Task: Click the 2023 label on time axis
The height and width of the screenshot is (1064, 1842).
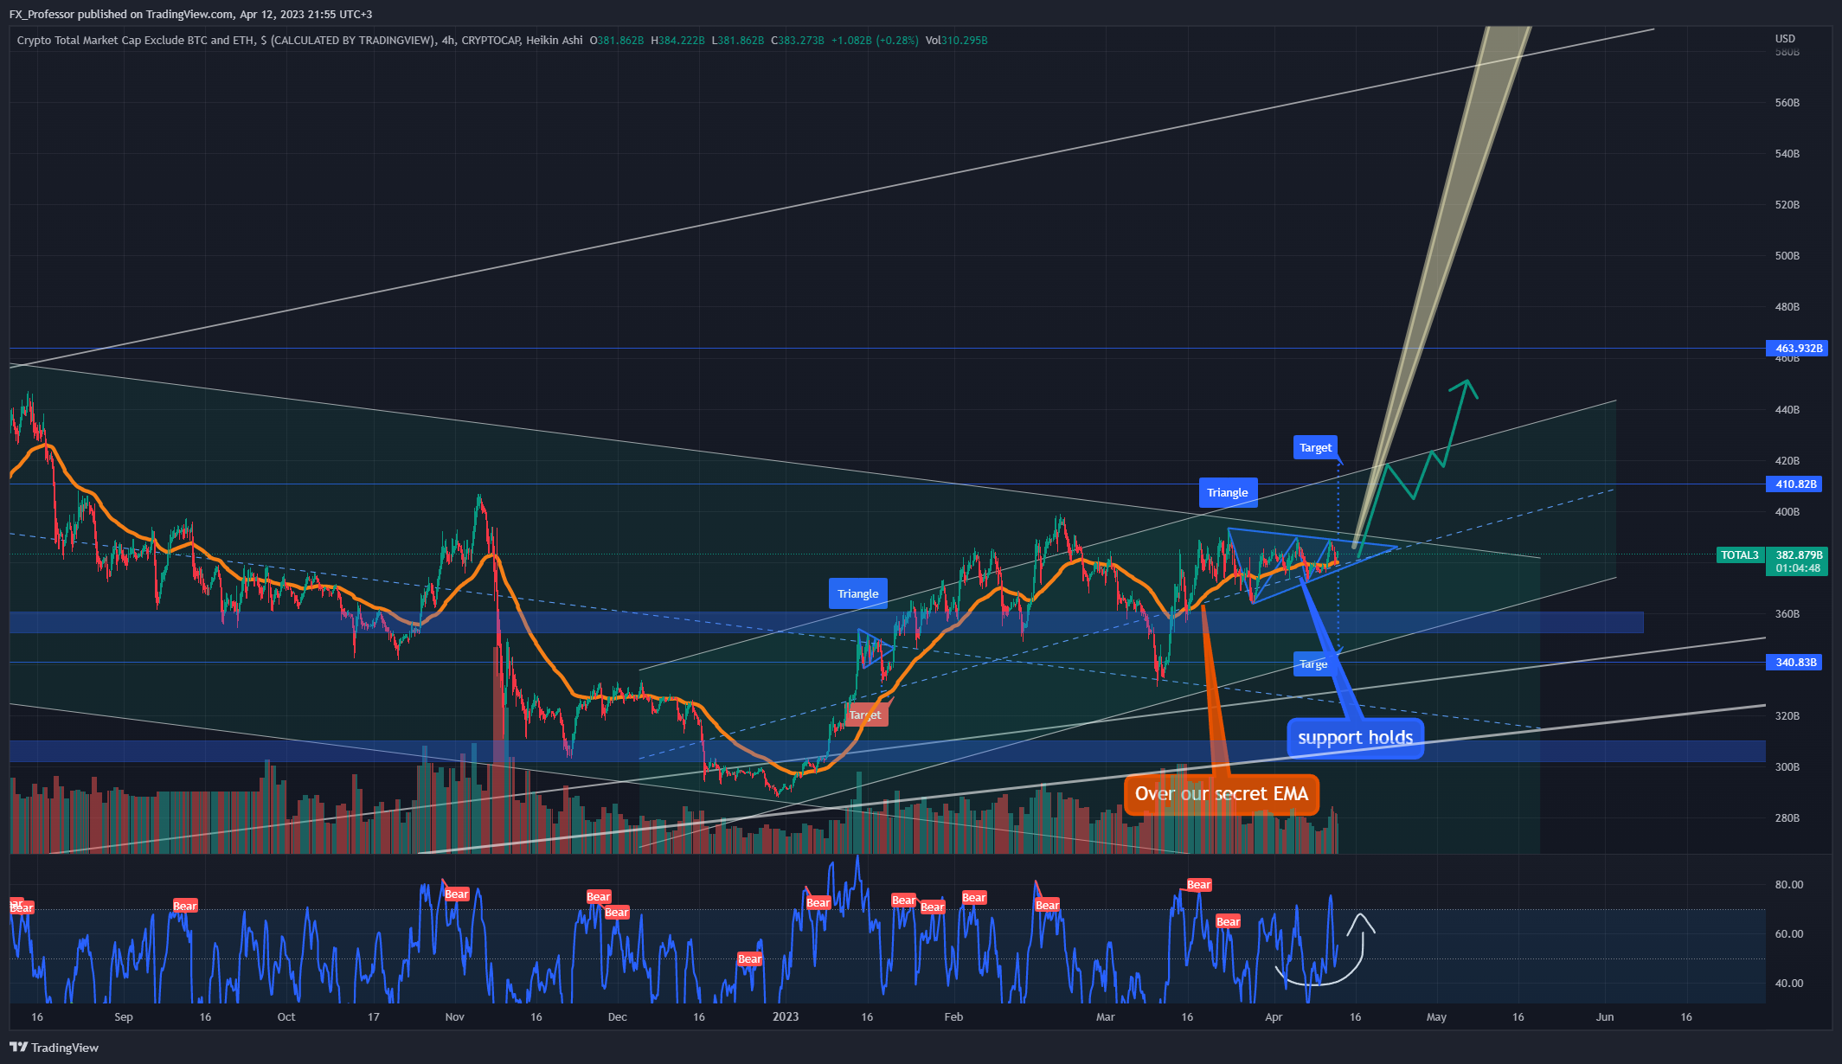Action: point(786,1017)
